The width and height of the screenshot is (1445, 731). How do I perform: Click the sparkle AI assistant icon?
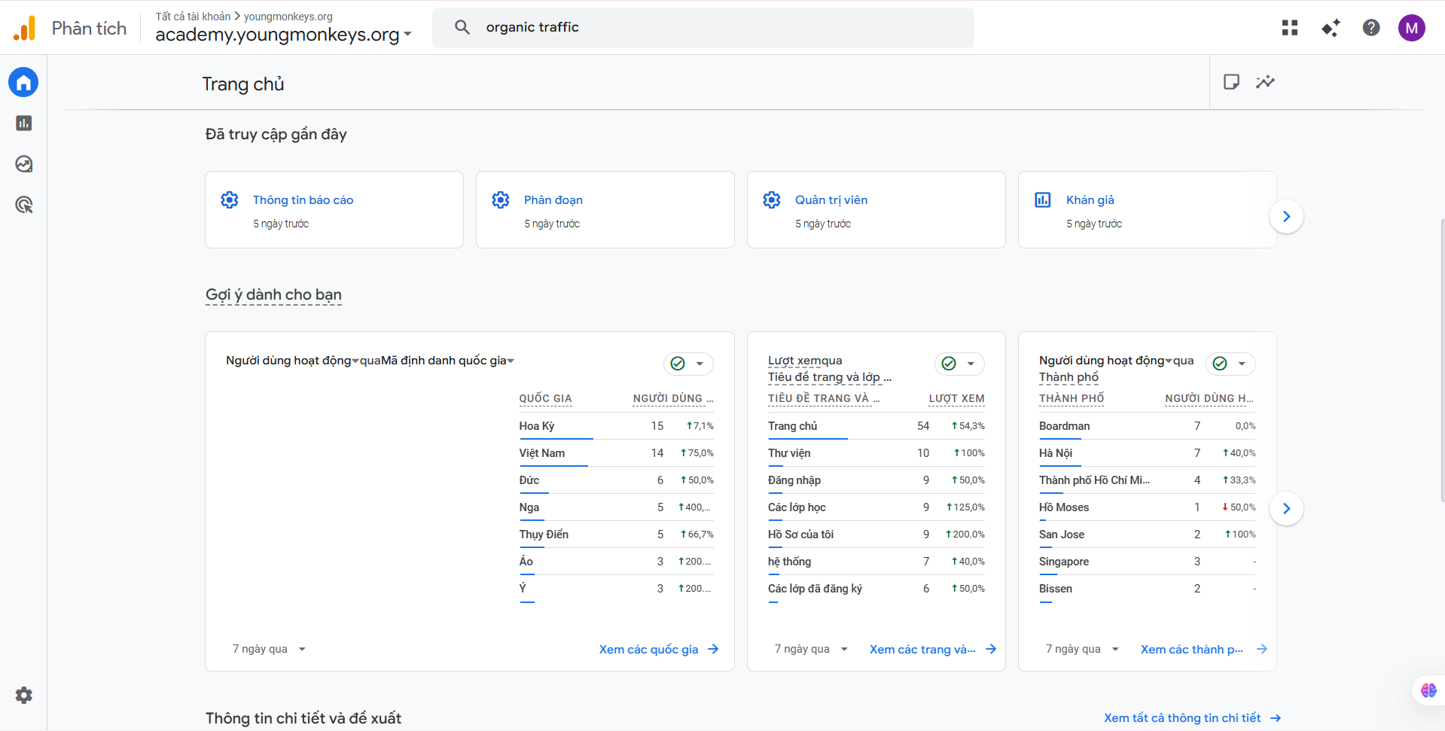[1330, 28]
